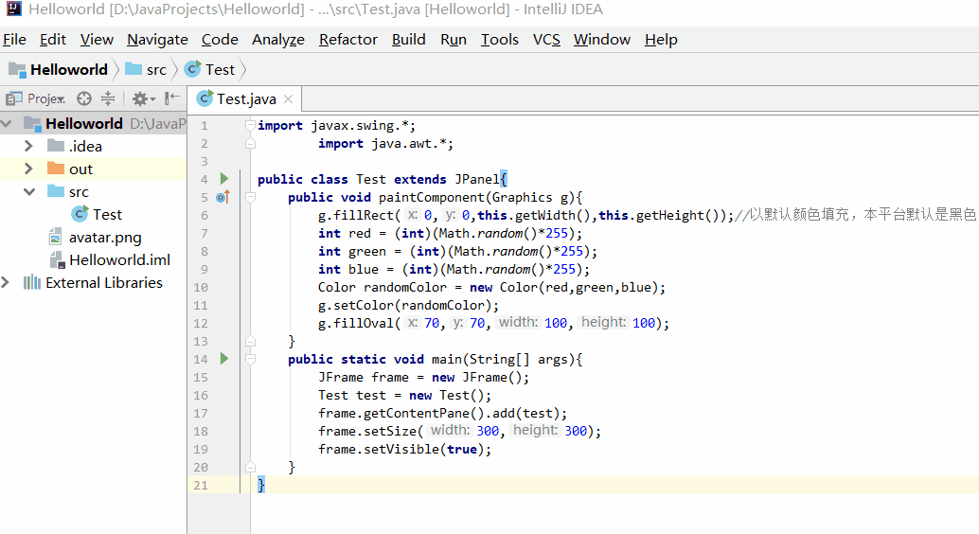Viewport: 979px width, 534px height.
Task: Select the .idea folder row
Action: tap(93, 146)
